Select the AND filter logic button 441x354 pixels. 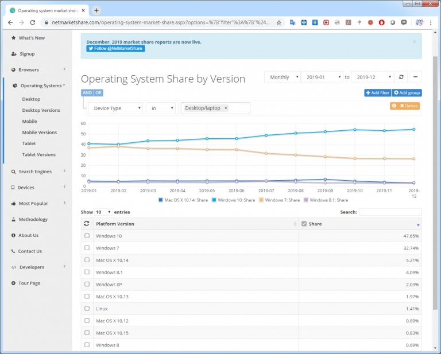[x=87, y=92]
